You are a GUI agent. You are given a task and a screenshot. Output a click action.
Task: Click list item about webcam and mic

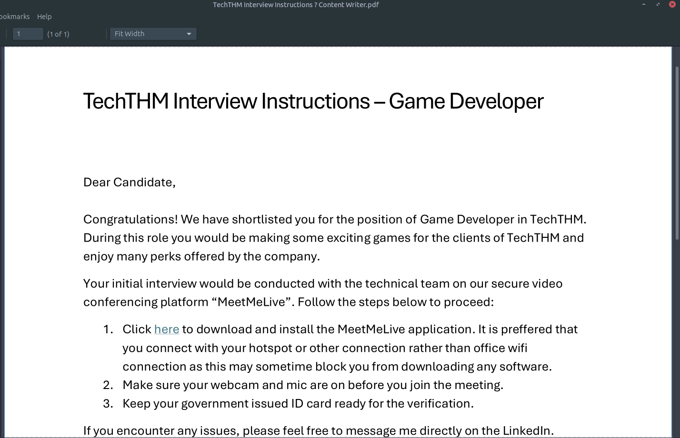tap(312, 385)
